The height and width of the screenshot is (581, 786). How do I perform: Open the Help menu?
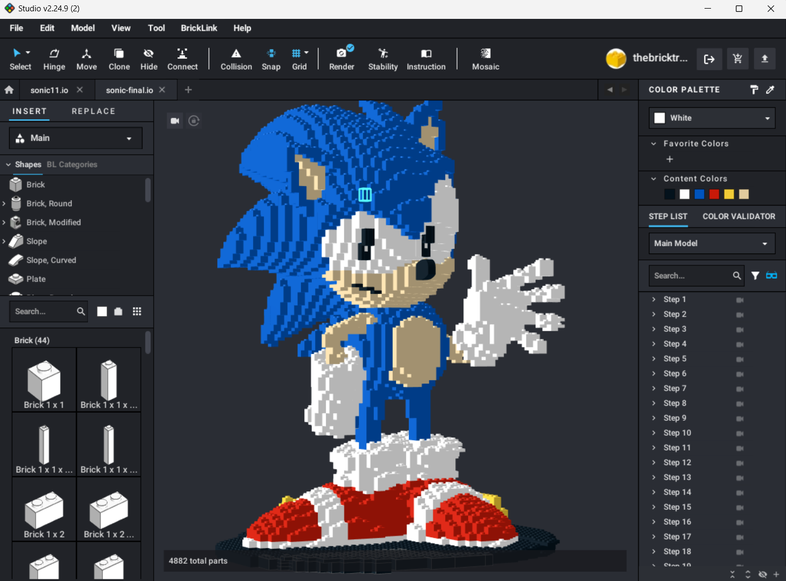242,28
